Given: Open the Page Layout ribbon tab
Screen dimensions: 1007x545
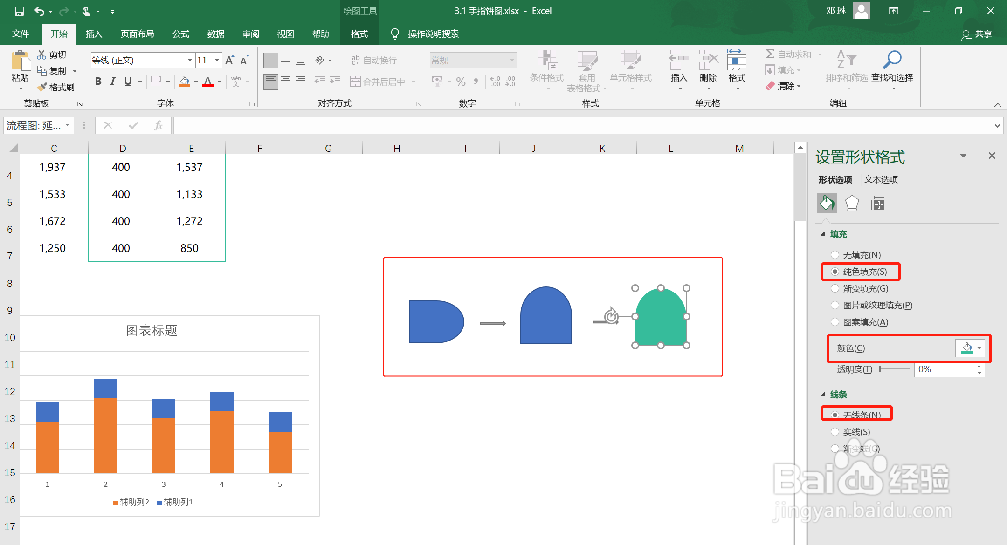Looking at the screenshot, I should tap(137, 34).
